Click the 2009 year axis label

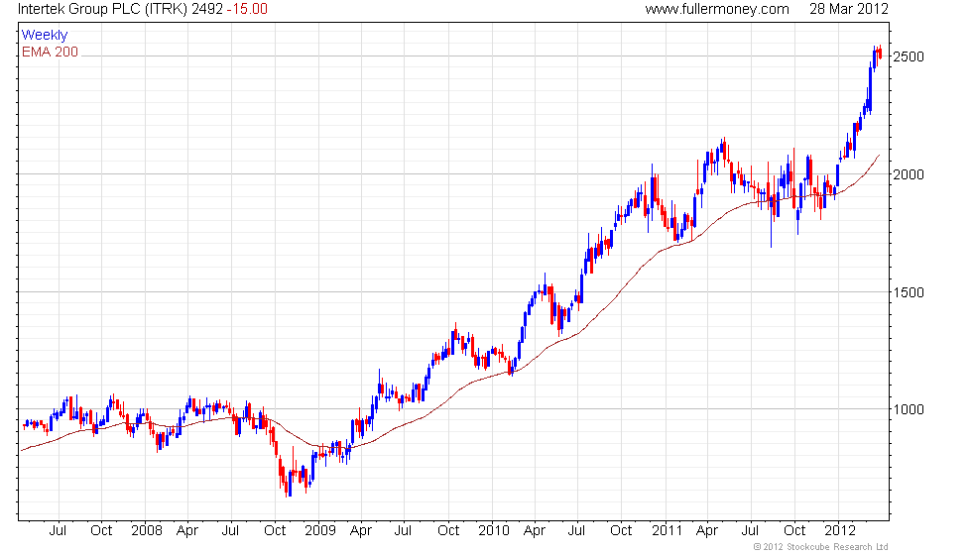click(x=320, y=531)
